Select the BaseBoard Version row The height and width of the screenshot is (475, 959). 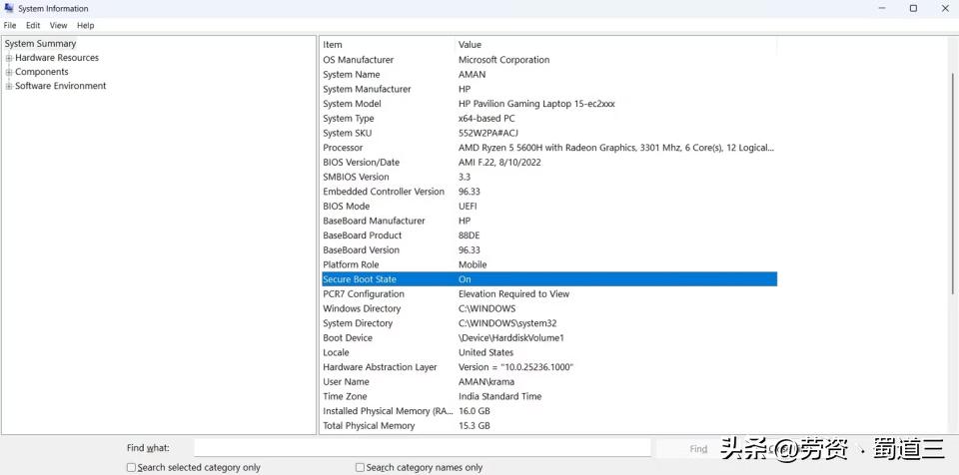point(549,250)
